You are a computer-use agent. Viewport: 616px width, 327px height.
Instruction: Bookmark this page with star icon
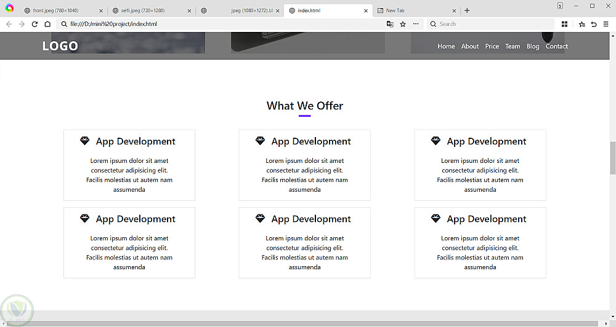tap(403, 24)
